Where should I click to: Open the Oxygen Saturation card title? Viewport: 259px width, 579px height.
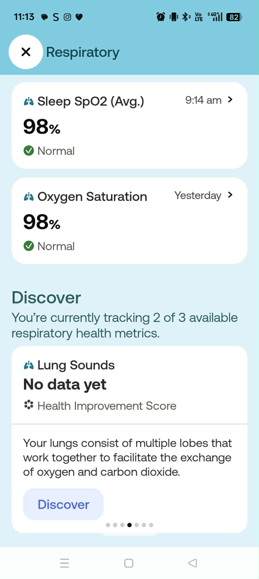(x=92, y=197)
